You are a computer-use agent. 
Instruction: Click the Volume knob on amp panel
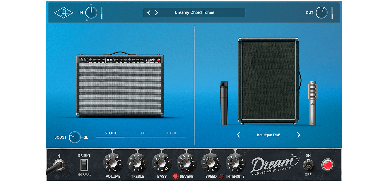tap(113, 163)
